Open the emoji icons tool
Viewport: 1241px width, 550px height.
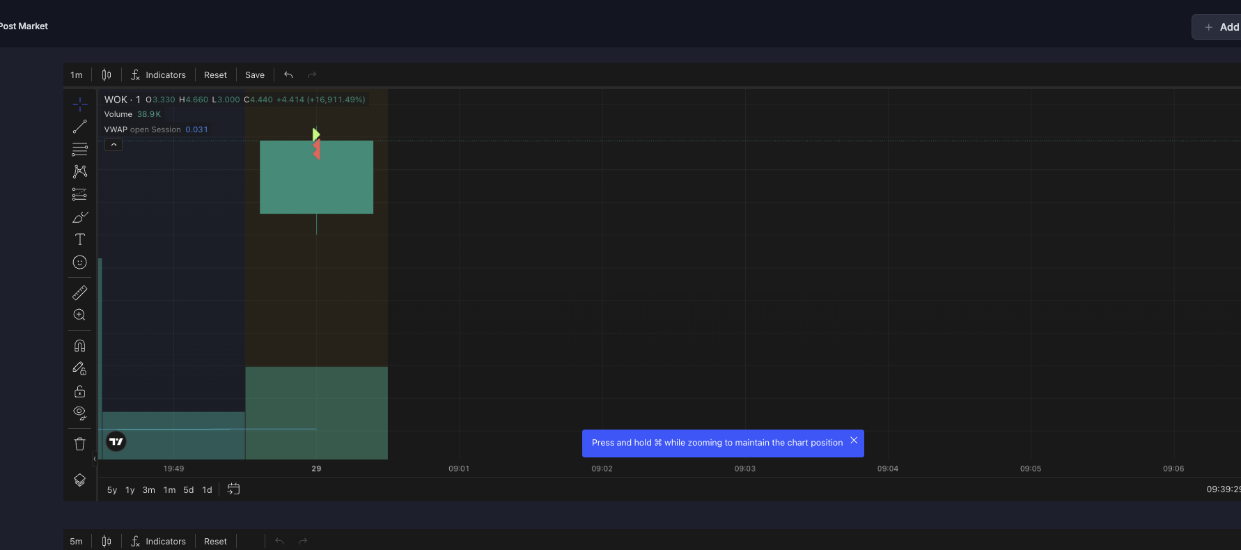[x=80, y=262]
